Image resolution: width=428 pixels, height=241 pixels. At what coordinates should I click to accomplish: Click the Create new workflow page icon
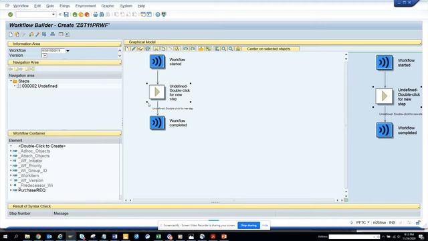(11, 34)
